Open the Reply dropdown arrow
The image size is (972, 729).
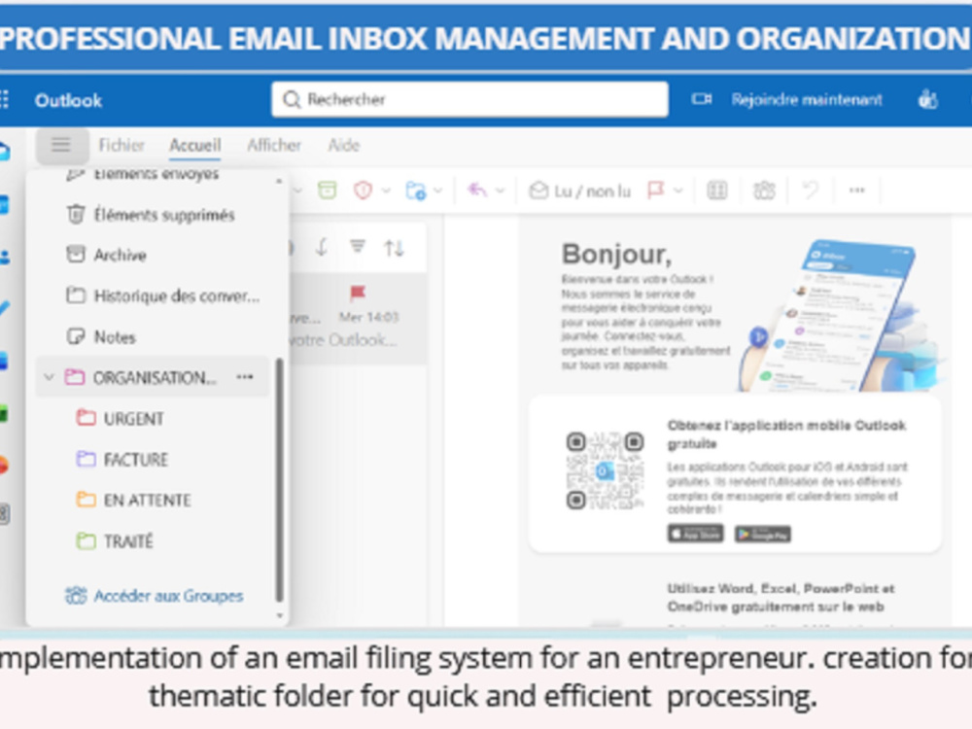[x=500, y=191]
